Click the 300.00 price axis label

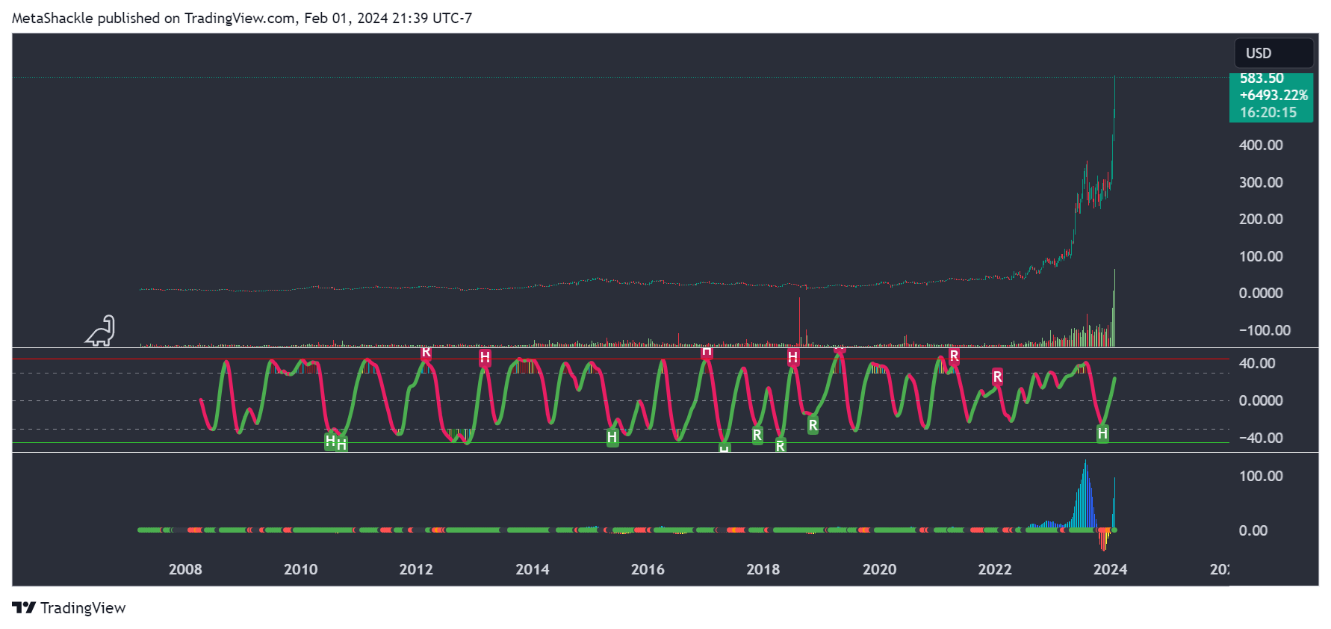pos(1261,182)
